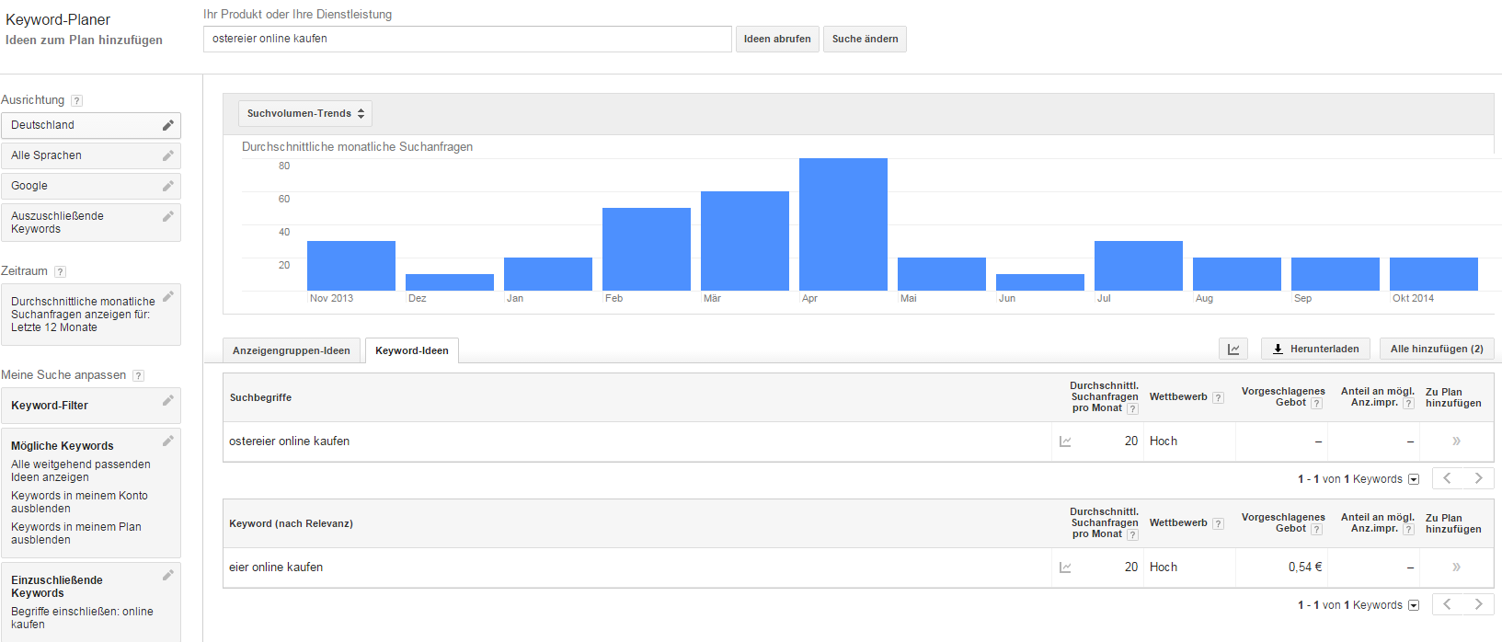Open help for Vorgeschlagenes Gebot in Keyword table
The image size is (1502, 642).
[x=1316, y=529]
